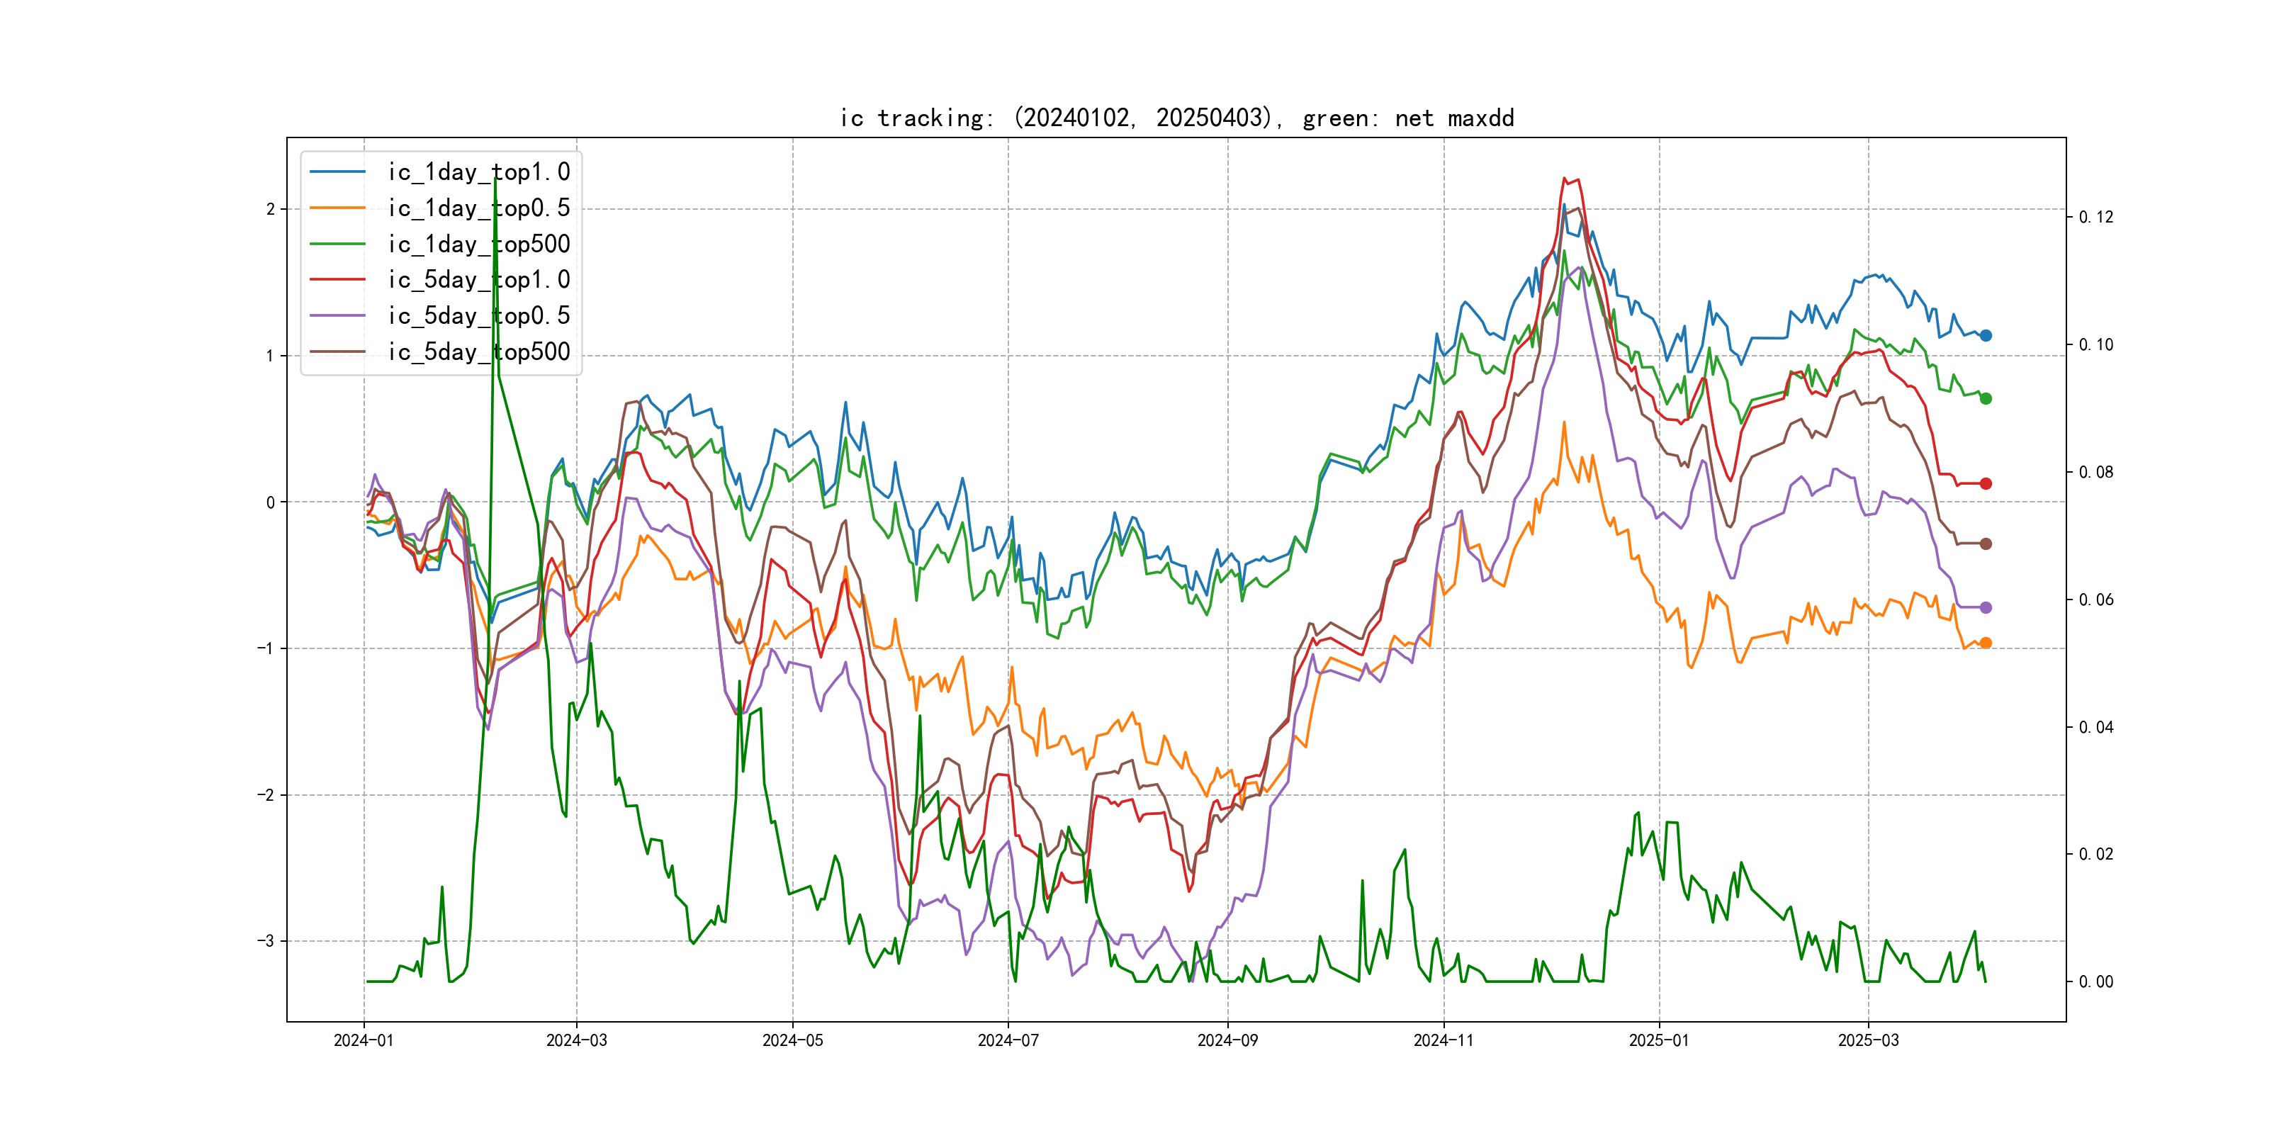The width and height of the screenshot is (2296, 1148).
Task: Click the blue line legend swatch
Action: coord(338,172)
